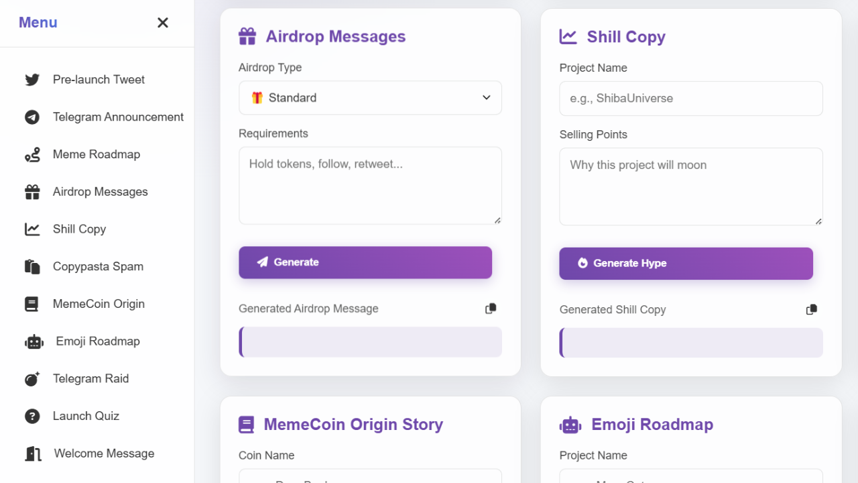Open Meme Roadmap from the sidebar menu
The image size is (858, 483).
pyautogui.click(x=97, y=154)
